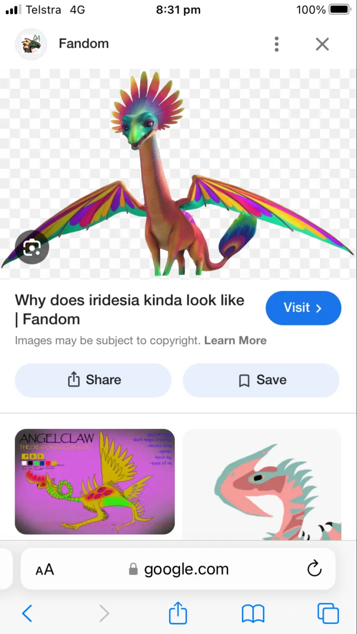Open Safari bookmarks book icon
Viewport: 357px width, 634px height.
point(253,613)
